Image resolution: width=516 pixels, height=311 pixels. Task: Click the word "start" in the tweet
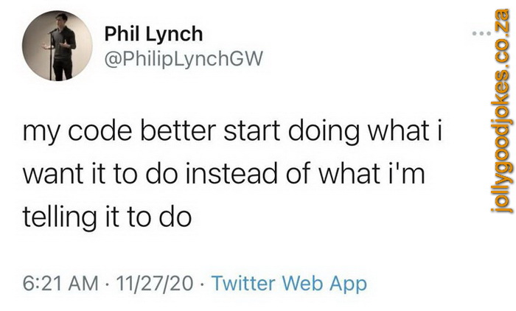click(x=252, y=131)
